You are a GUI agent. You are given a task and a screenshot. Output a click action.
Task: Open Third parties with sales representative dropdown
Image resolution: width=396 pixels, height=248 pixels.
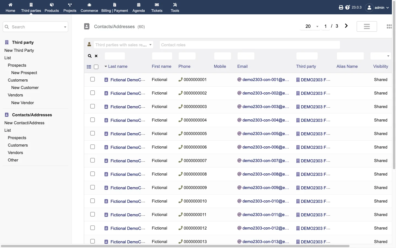coord(123,45)
